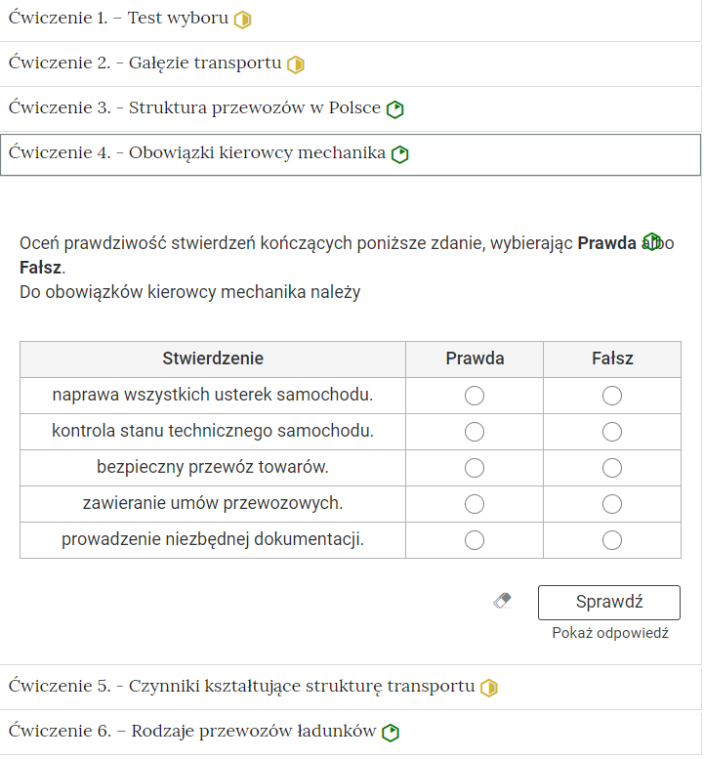The image size is (704, 759).
Task: Mark 'zawieranie umów przewozowych' as Fałsz
Action: pyautogui.click(x=612, y=504)
